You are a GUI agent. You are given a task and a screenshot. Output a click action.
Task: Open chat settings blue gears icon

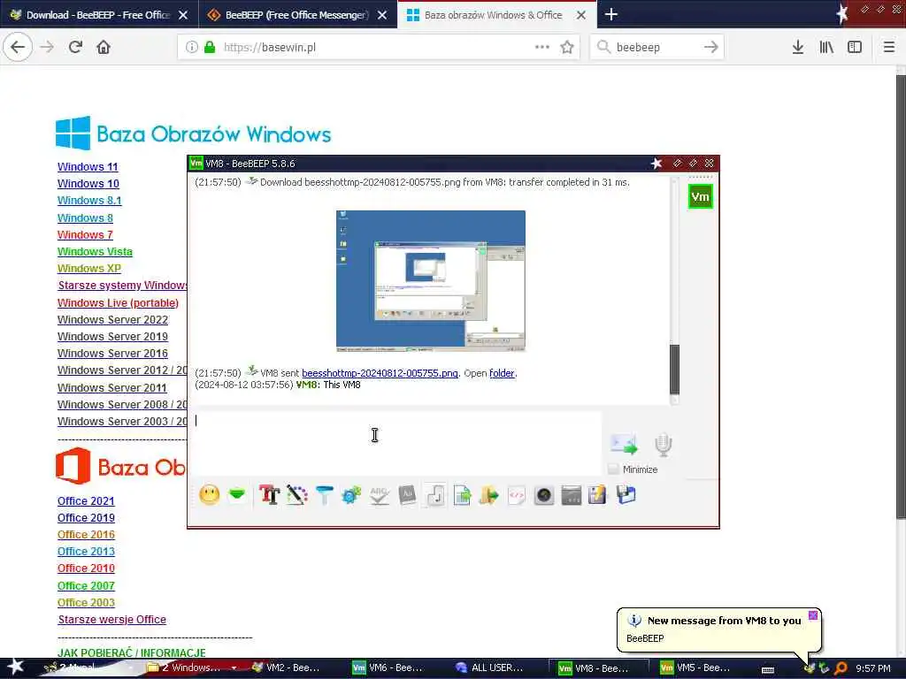click(x=351, y=495)
